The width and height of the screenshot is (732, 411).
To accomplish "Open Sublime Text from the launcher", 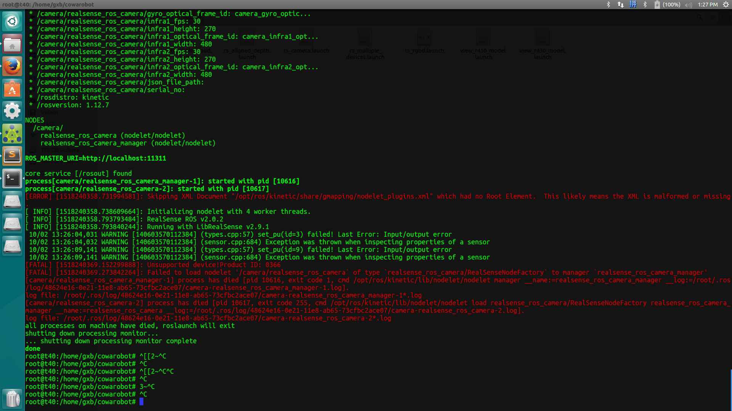I will pos(12,156).
